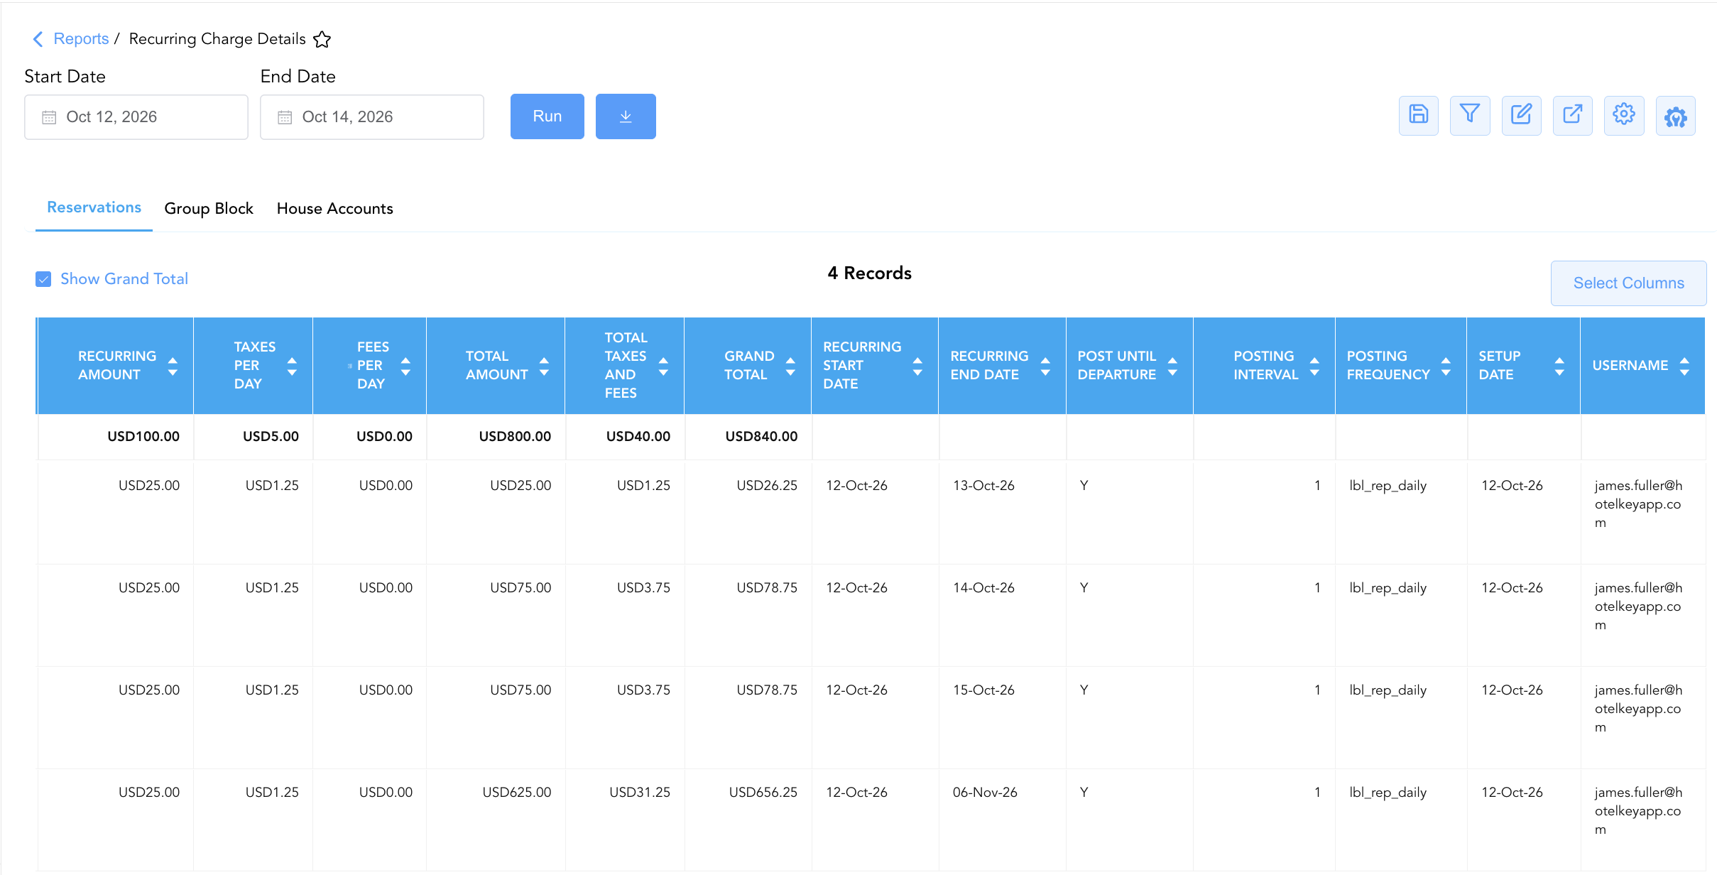Viewport: 1717px width, 875px height.
Task: Click the gear with wrench icon
Action: click(x=1675, y=115)
